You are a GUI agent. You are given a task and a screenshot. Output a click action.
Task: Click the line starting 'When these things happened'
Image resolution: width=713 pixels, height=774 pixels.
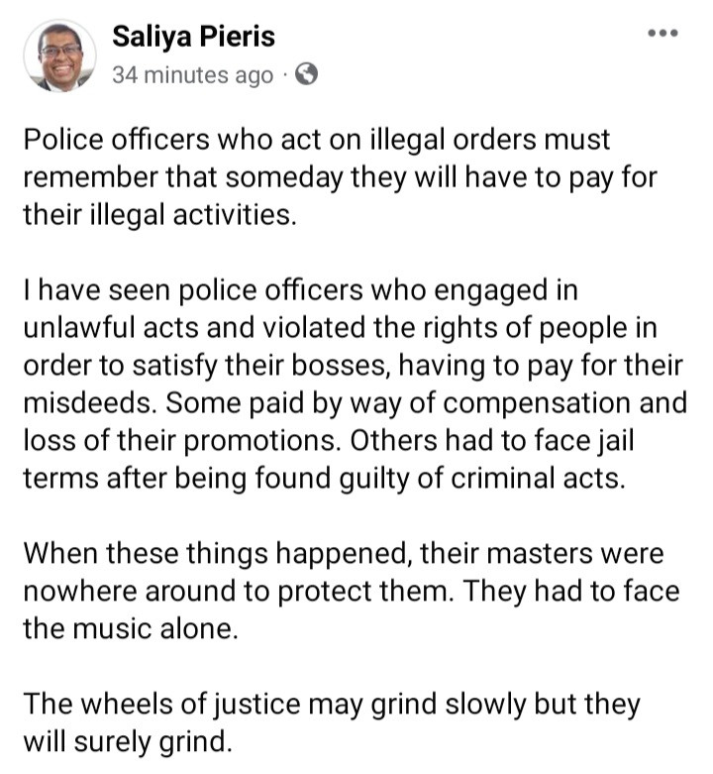pyautogui.click(x=344, y=553)
